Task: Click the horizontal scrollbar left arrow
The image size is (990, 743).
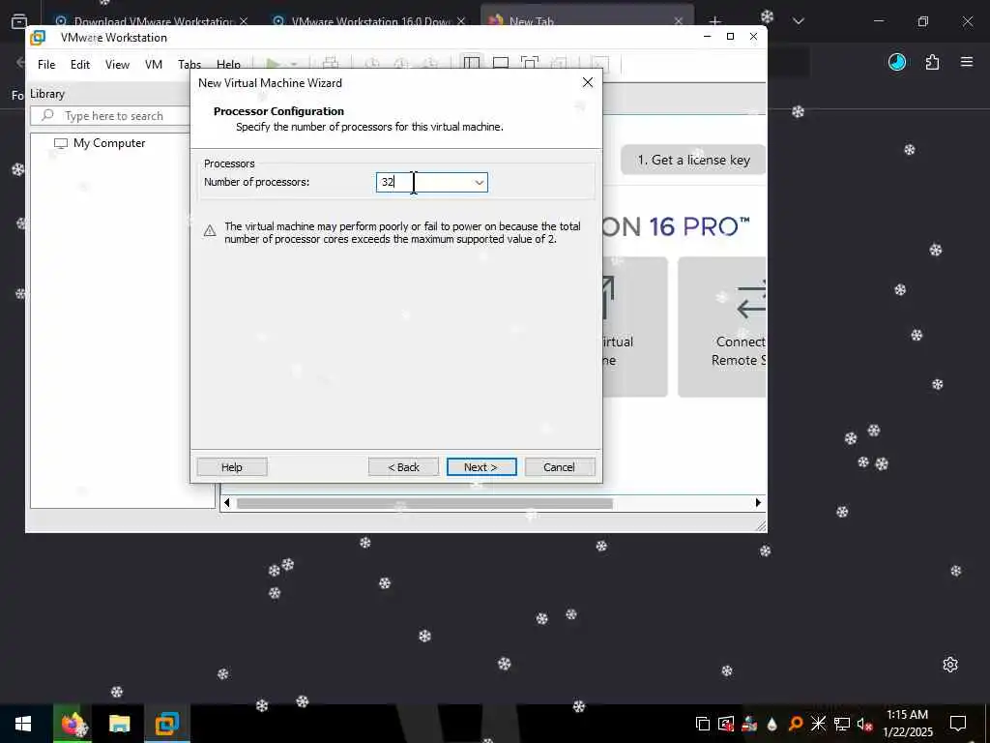Action: (x=227, y=503)
